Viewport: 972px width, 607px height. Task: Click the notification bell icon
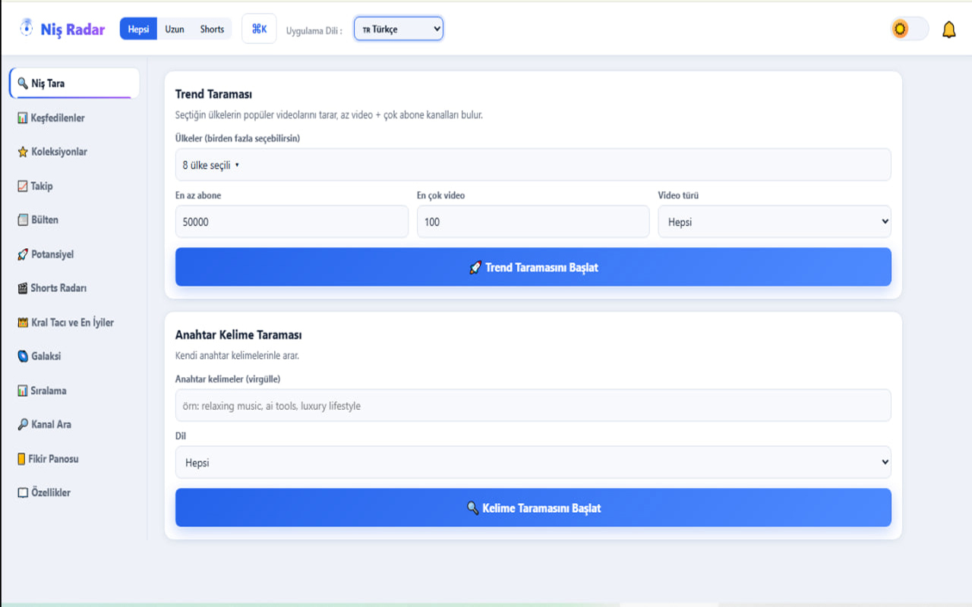tap(948, 30)
